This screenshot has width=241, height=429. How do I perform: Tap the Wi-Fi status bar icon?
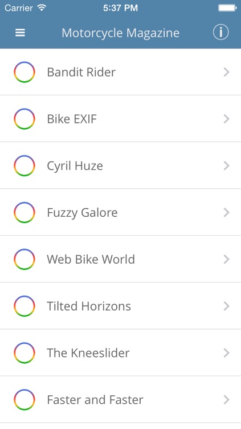[42, 7]
